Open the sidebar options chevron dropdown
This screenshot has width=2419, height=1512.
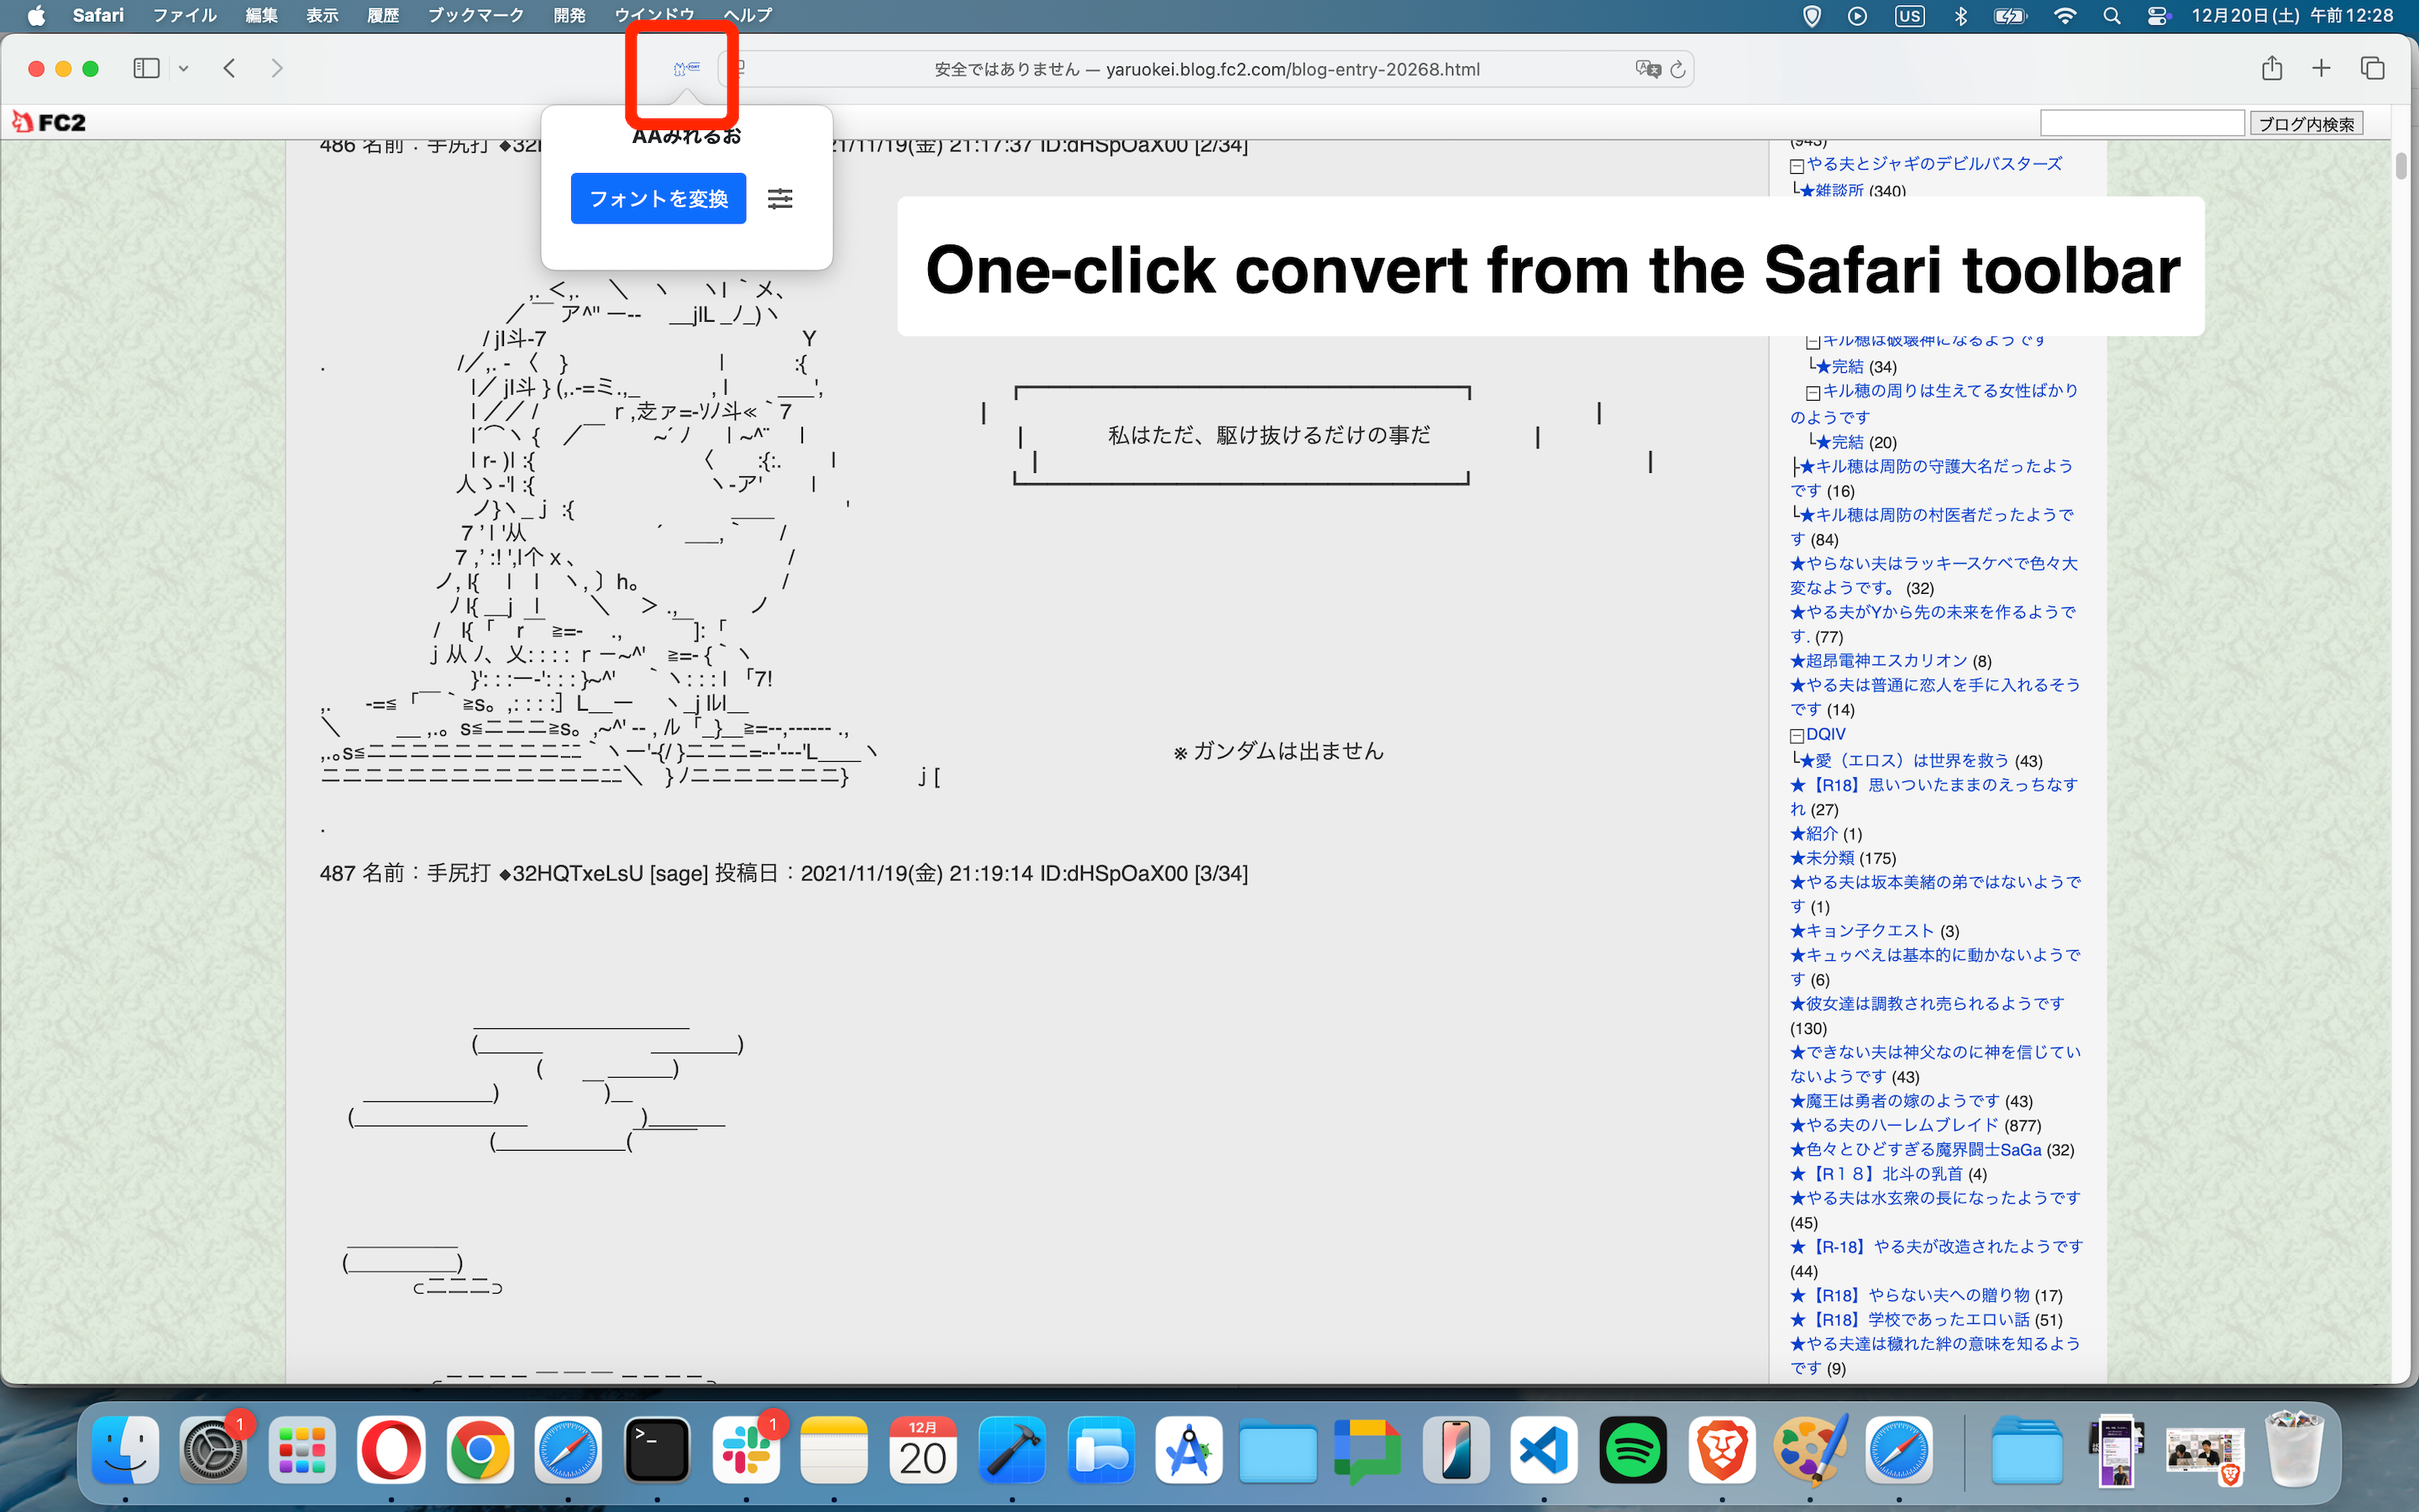[184, 68]
